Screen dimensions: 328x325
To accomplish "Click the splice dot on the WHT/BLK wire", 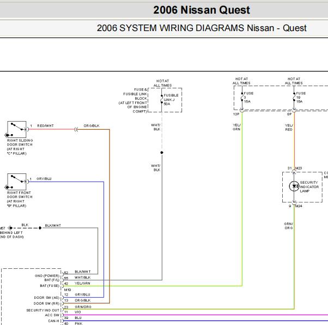I will (x=162, y=153).
